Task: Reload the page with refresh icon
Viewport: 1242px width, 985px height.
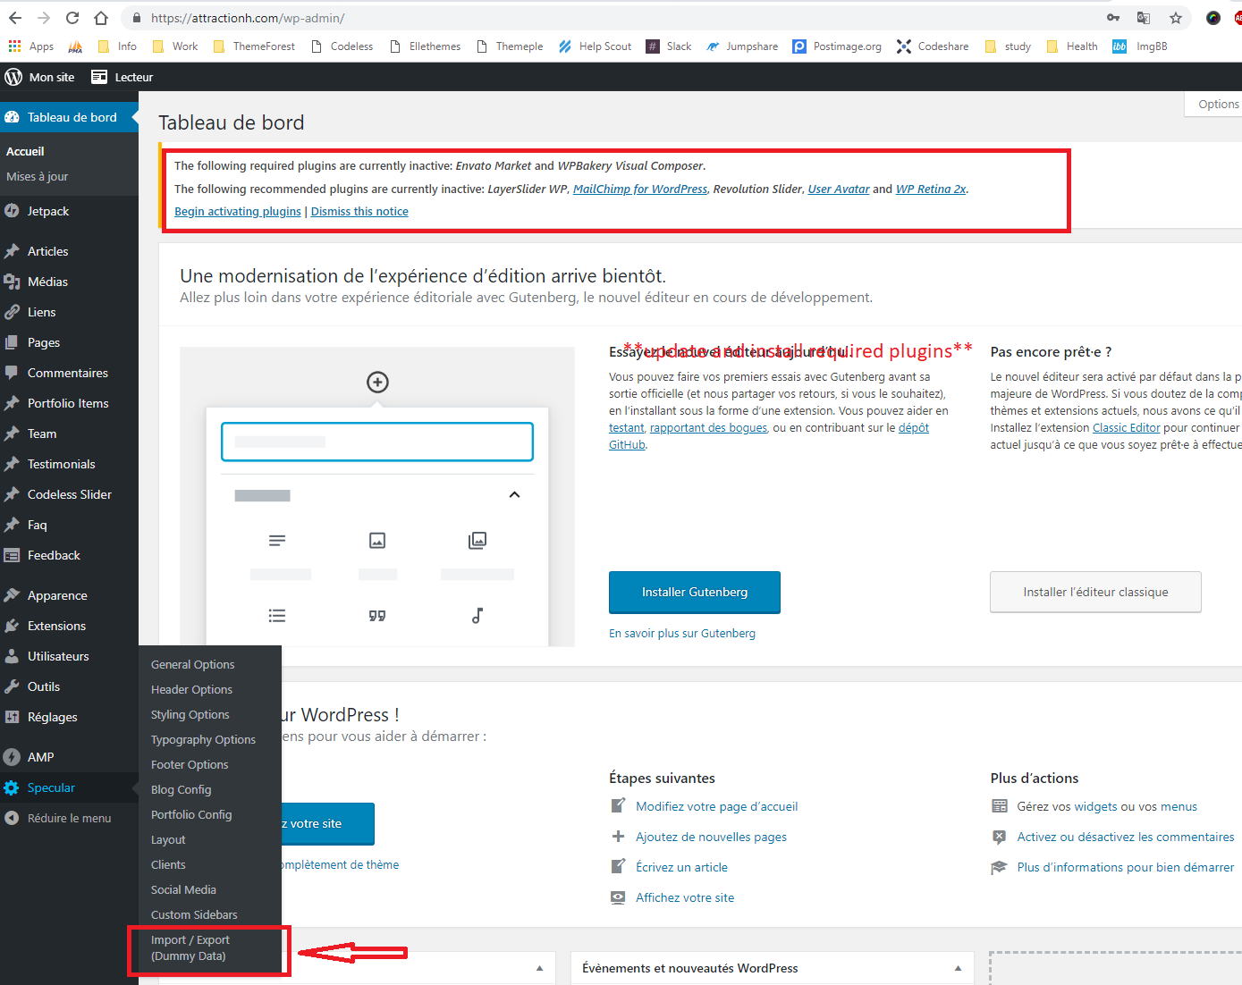Action: pos(72,18)
